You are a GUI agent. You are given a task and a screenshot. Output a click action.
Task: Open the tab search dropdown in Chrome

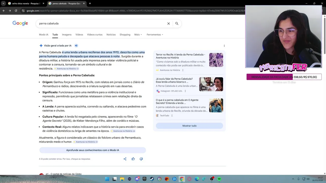(x=3, y=4)
